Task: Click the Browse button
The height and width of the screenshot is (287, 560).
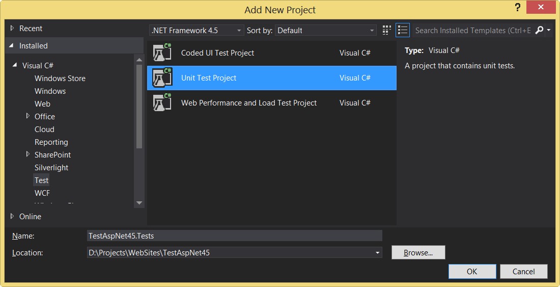Action: (x=418, y=253)
